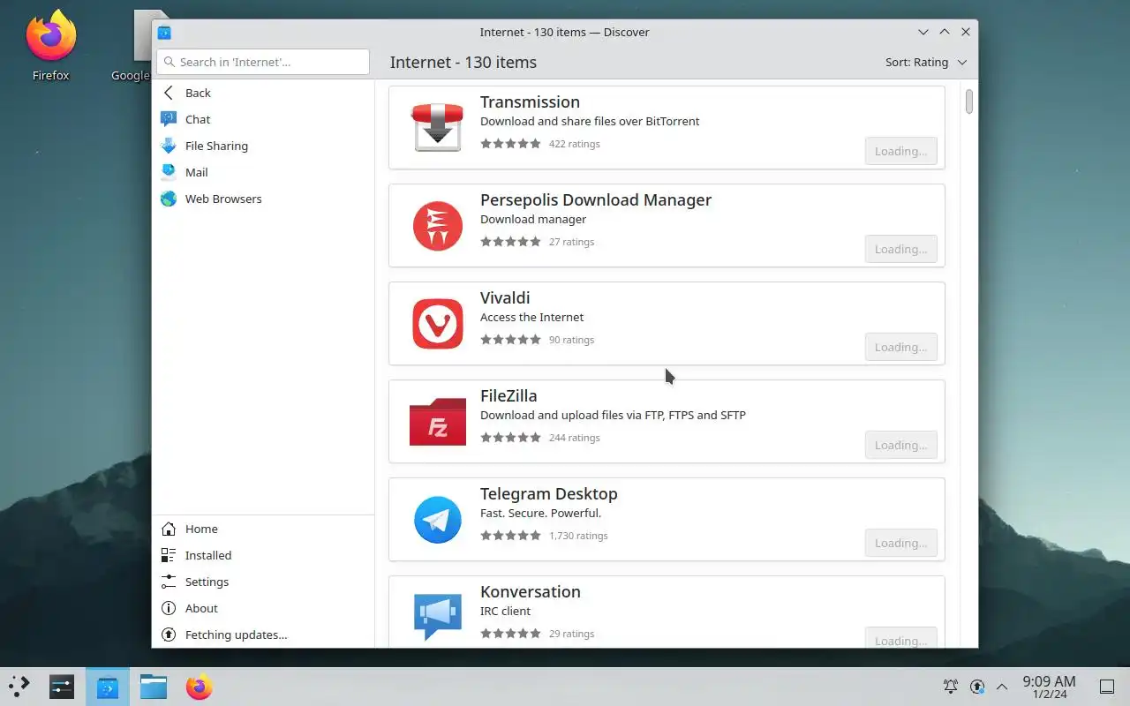Click the taskbar clock showing 9:09 AM
The height and width of the screenshot is (706, 1130).
pos(1049,687)
